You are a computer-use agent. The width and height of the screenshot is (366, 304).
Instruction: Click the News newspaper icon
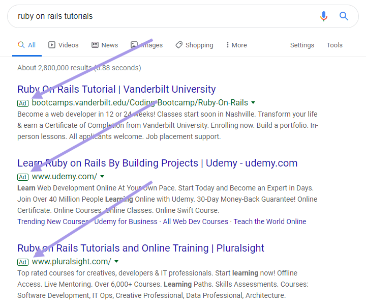point(95,45)
